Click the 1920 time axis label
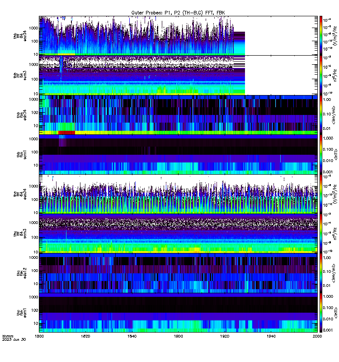 tap(225, 336)
